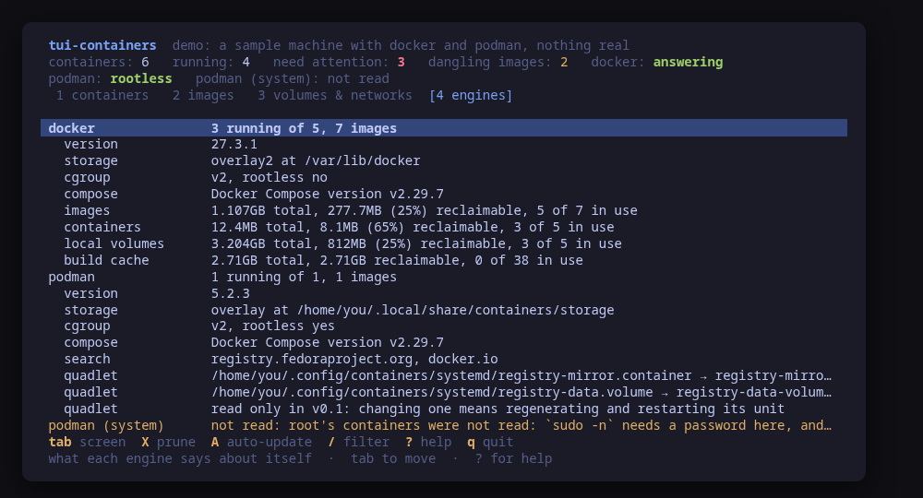Click the 'v2, rootless yes' cgroup value
Viewport: 923px width, 498px height.
pos(273,326)
